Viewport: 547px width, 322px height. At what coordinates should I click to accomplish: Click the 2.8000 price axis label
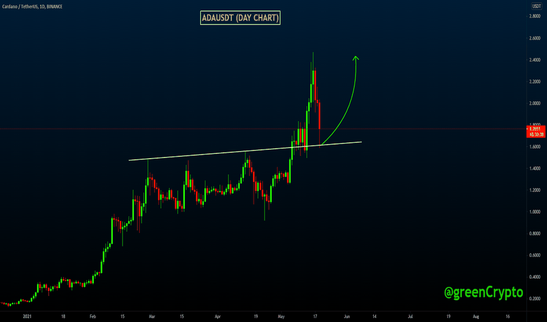point(535,16)
